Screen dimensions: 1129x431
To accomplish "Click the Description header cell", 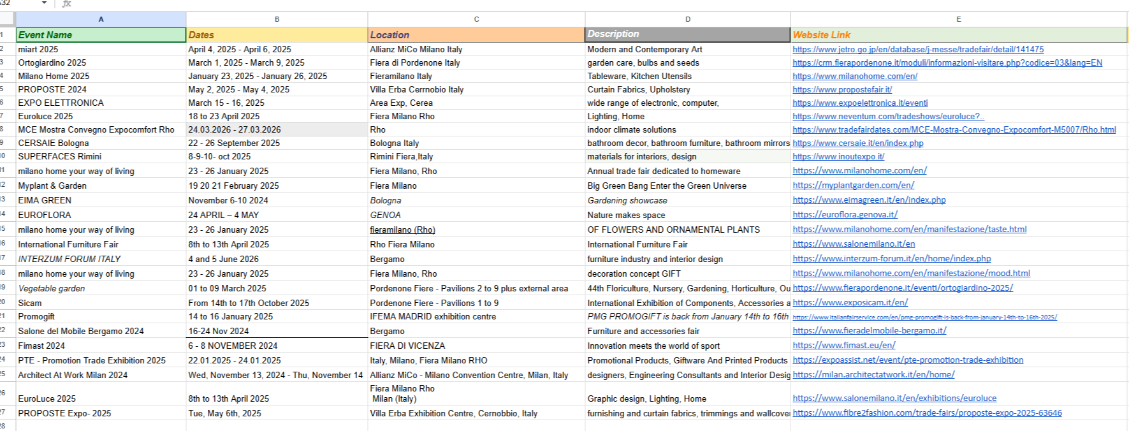I will pos(687,34).
